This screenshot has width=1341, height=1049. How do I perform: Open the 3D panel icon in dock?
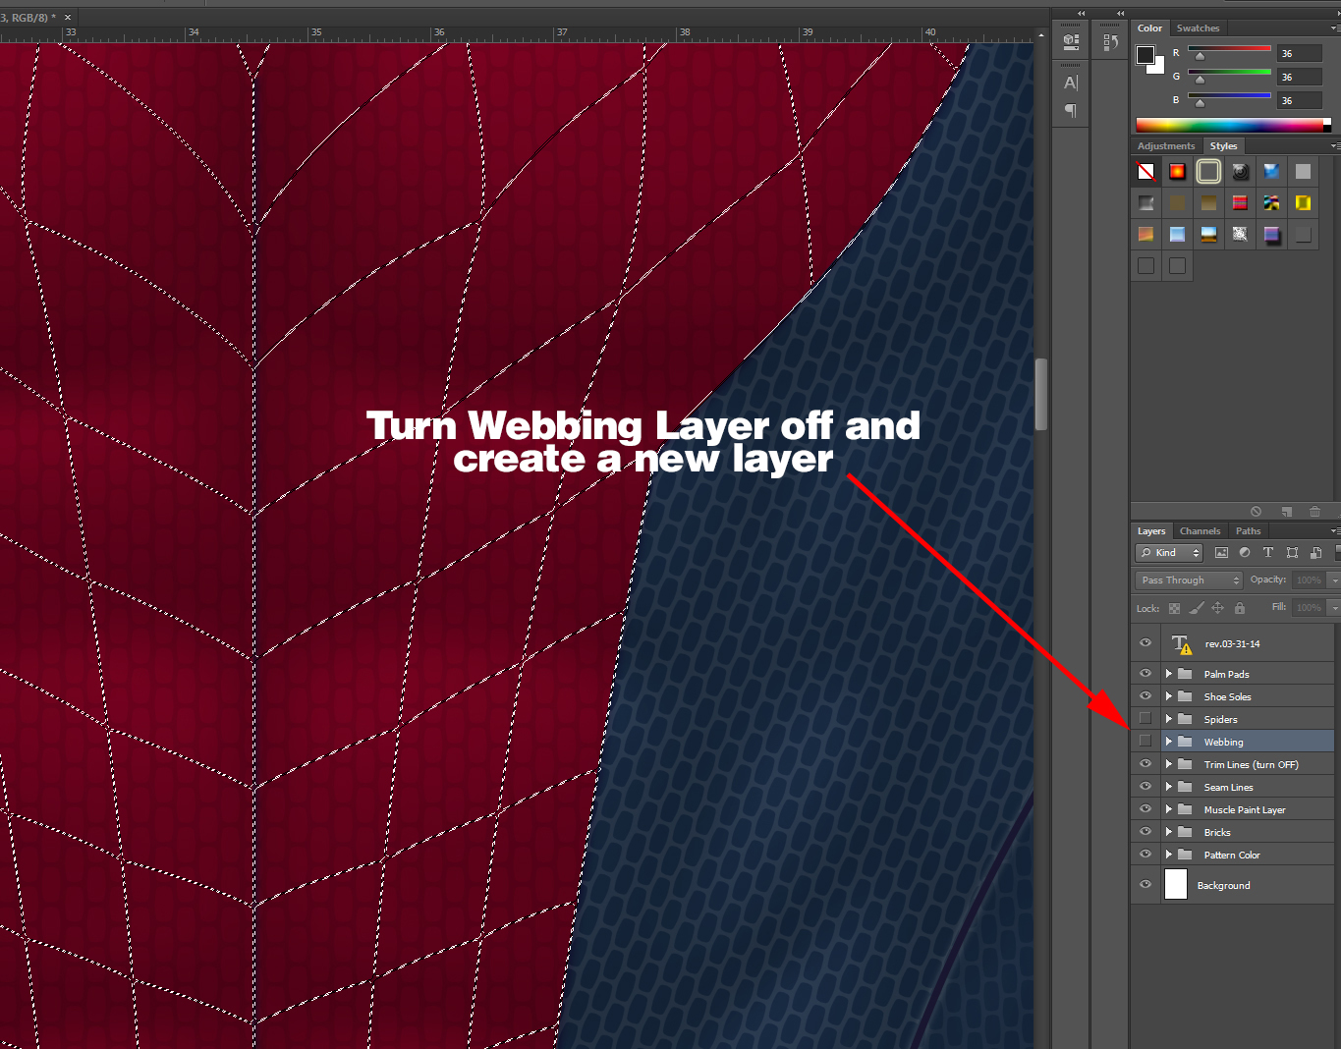1071,42
